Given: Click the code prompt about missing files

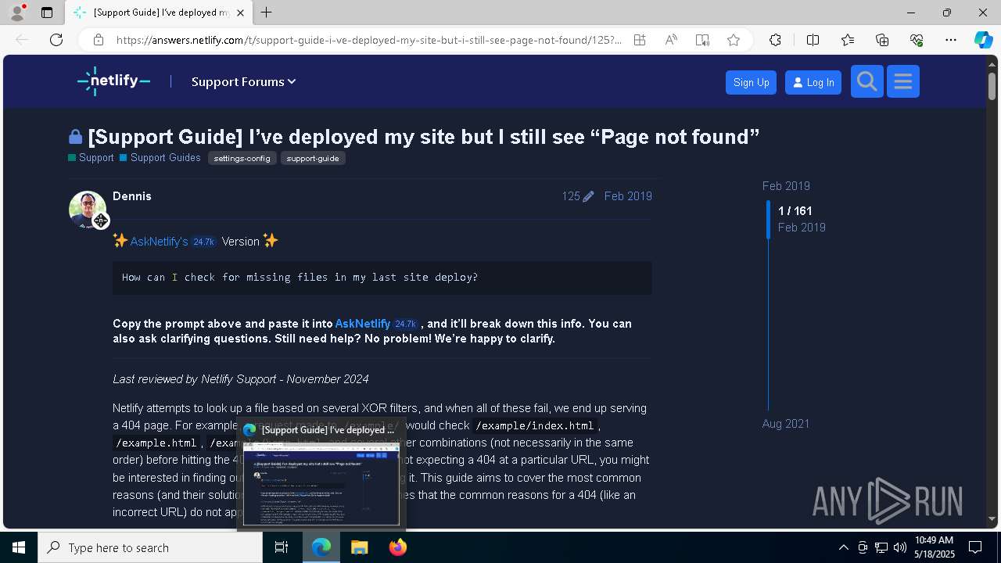Looking at the screenshot, I should [x=382, y=278].
